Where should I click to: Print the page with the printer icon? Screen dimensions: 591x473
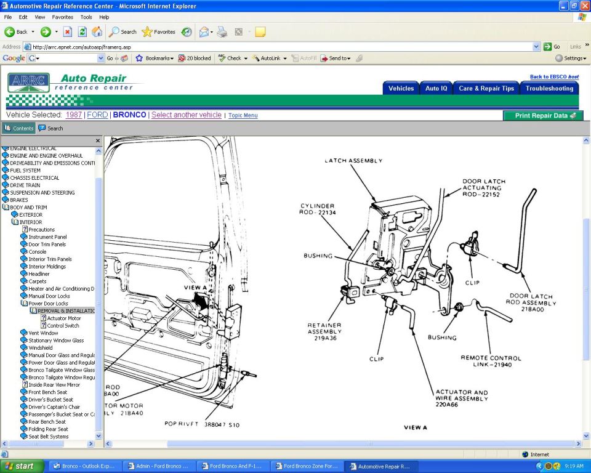tap(222, 32)
